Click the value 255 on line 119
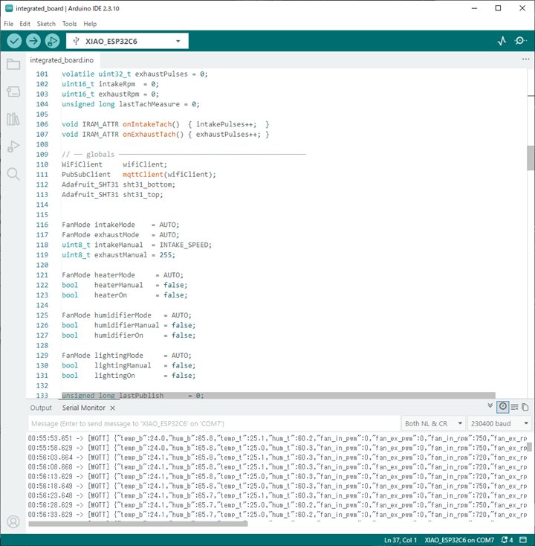 (x=166, y=255)
